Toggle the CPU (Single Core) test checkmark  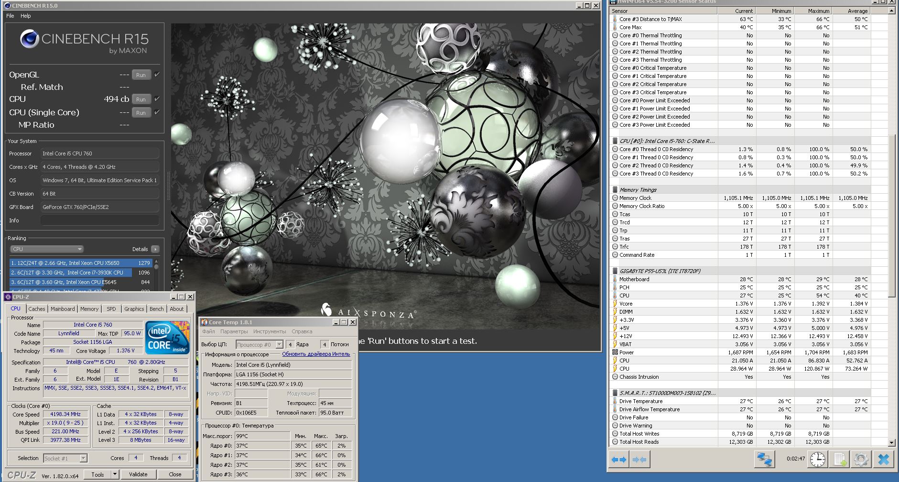157,112
